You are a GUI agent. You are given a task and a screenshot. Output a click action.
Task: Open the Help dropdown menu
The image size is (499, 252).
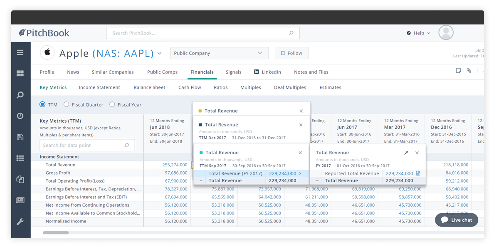click(x=418, y=33)
